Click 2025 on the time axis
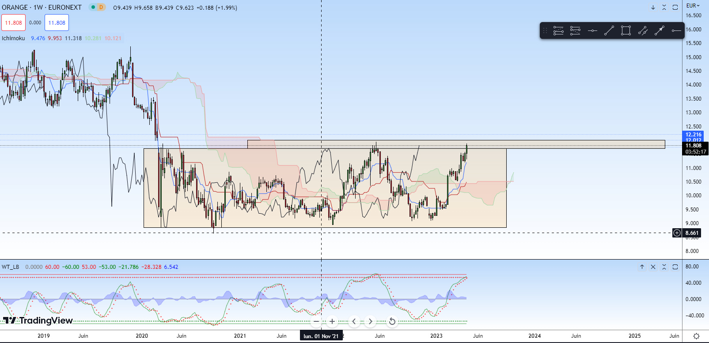This screenshot has height=343, width=709. 635,336
